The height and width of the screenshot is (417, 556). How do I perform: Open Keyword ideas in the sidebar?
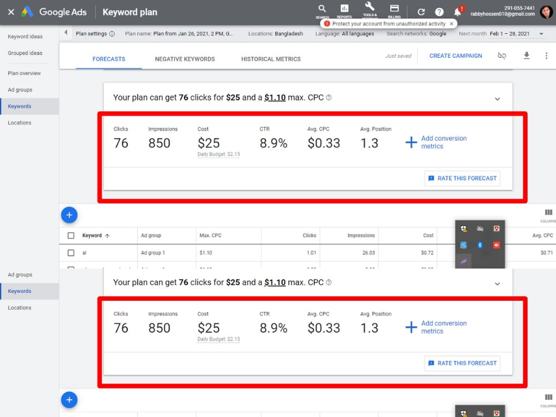tap(25, 37)
